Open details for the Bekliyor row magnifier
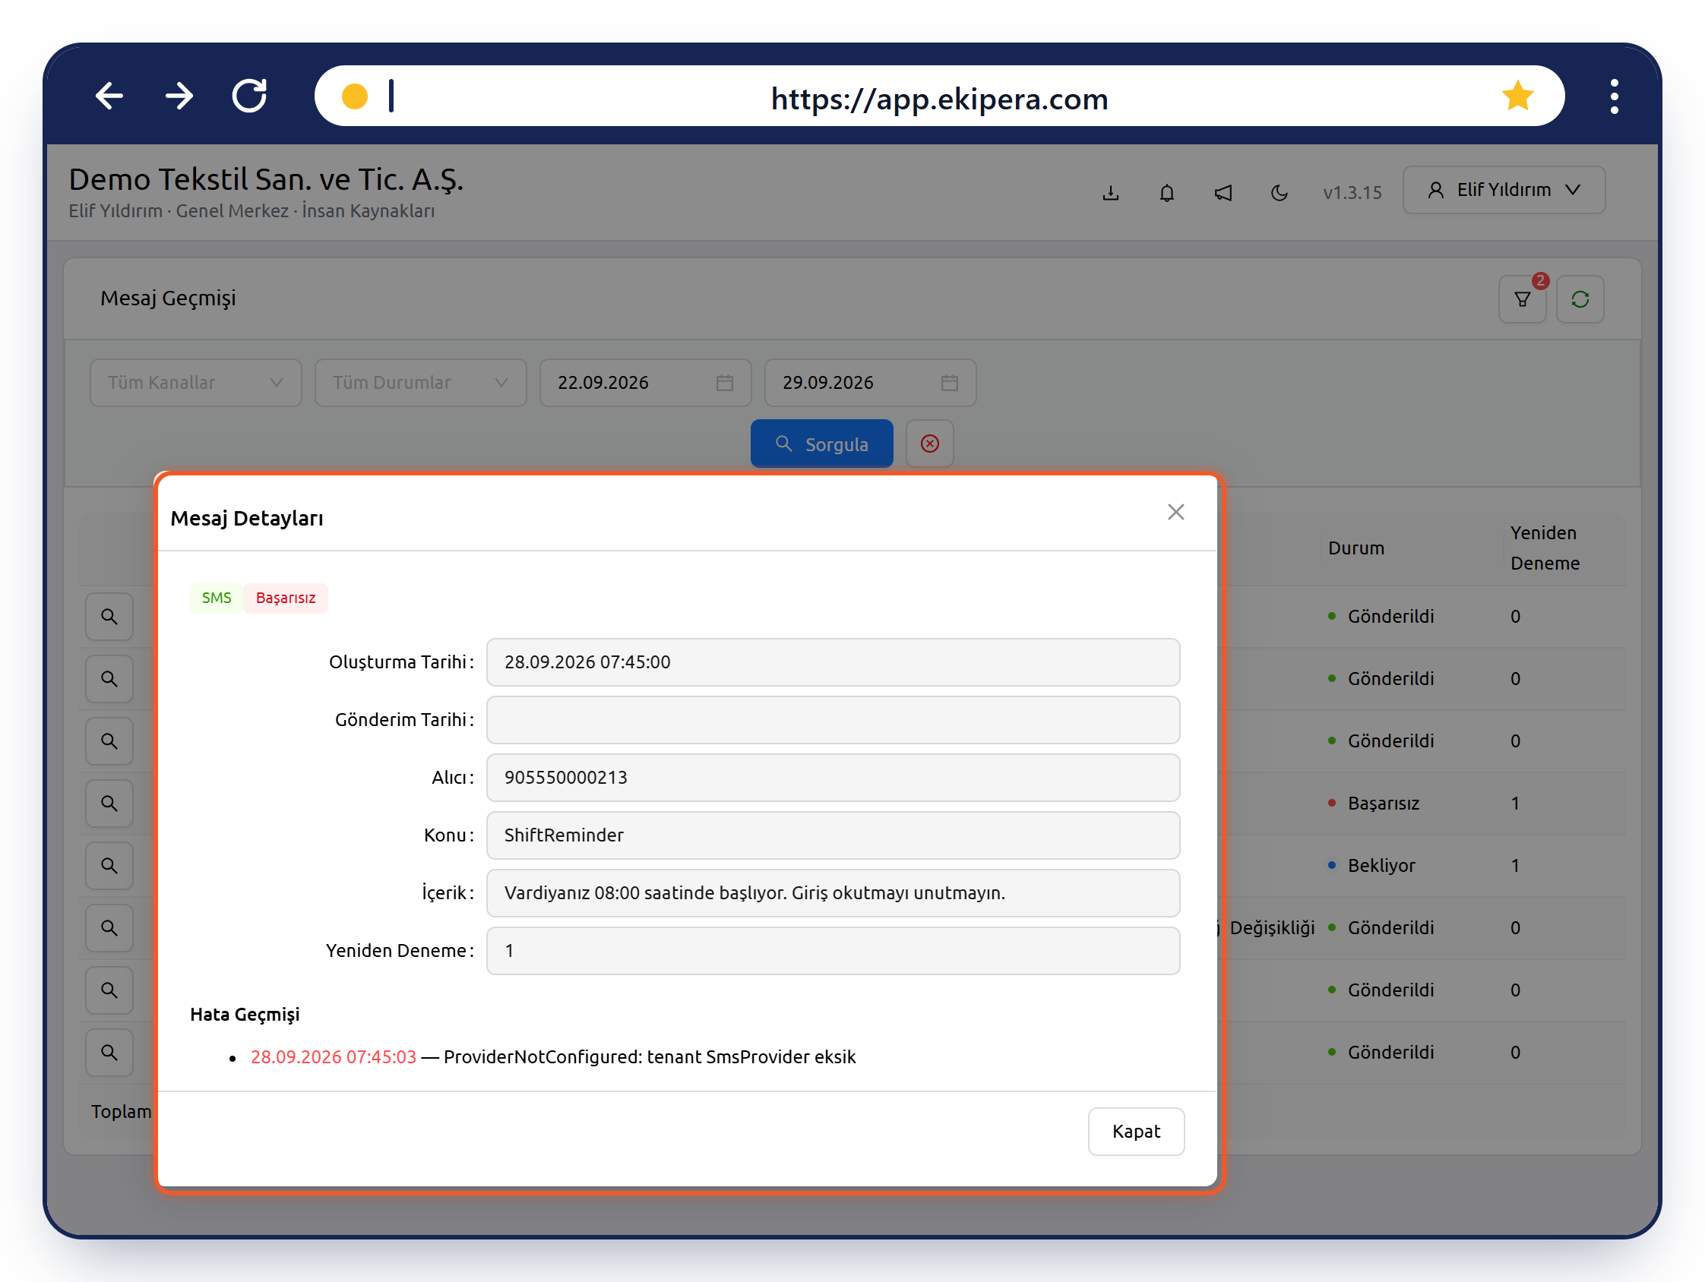 [109, 865]
